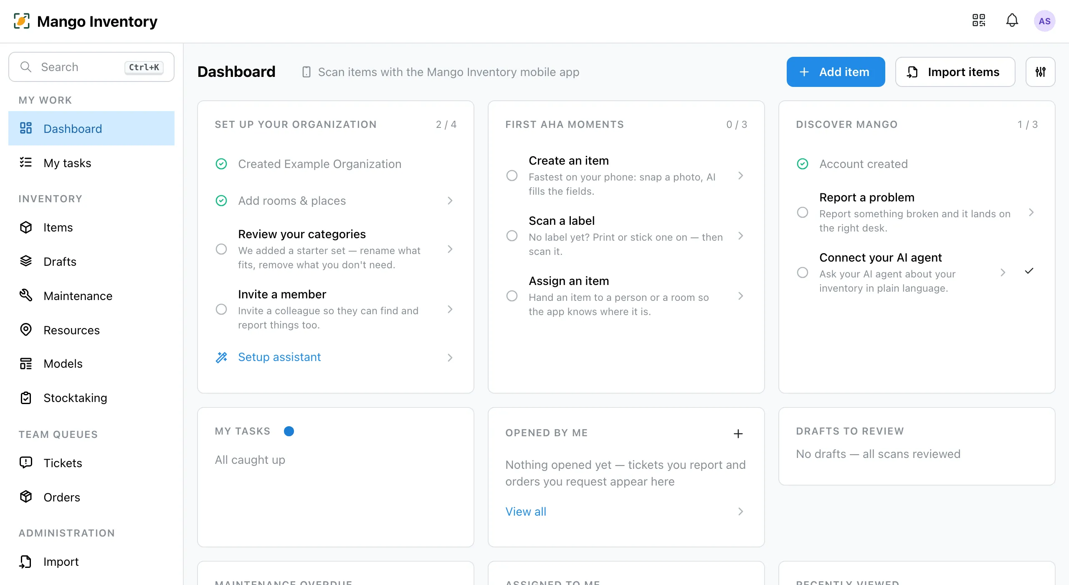Click the Maintenance wrench icon
1069x585 pixels.
[x=26, y=295]
